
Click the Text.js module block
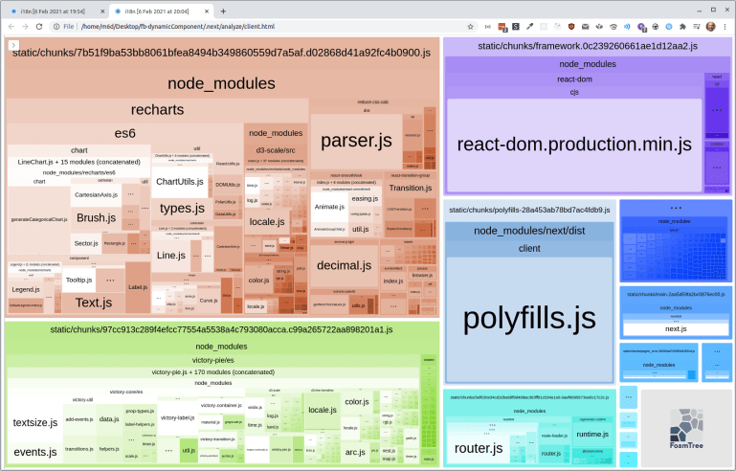(94, 303)
